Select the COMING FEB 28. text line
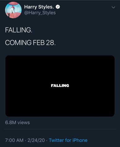The image size is (120, 147). tap(30, 43)
